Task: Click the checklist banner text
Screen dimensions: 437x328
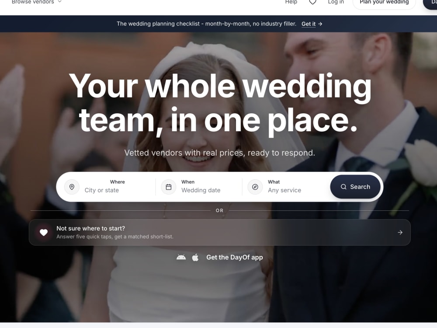Action: (x=206, y=24)
